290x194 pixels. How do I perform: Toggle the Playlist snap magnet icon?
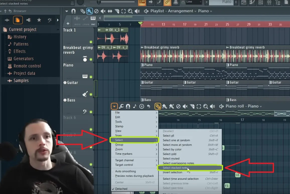click(x=73, y=11)
